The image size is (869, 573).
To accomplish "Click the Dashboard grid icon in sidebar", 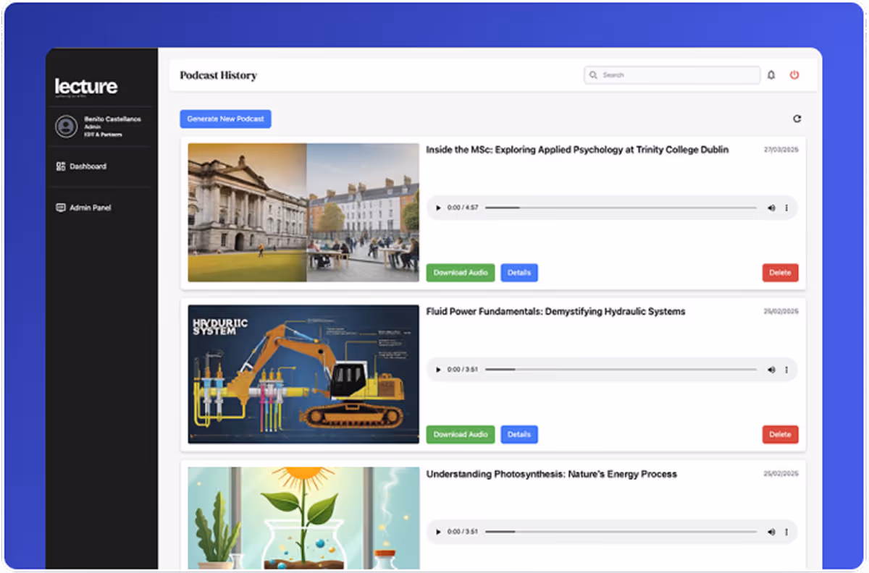I will point(61,166).
